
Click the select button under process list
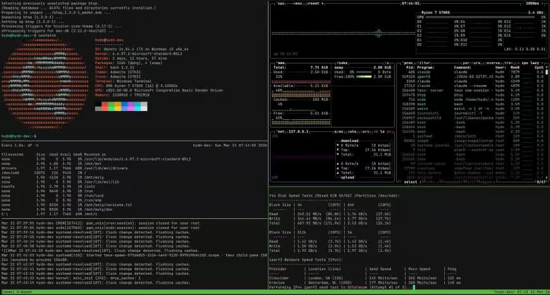[411, 182]
